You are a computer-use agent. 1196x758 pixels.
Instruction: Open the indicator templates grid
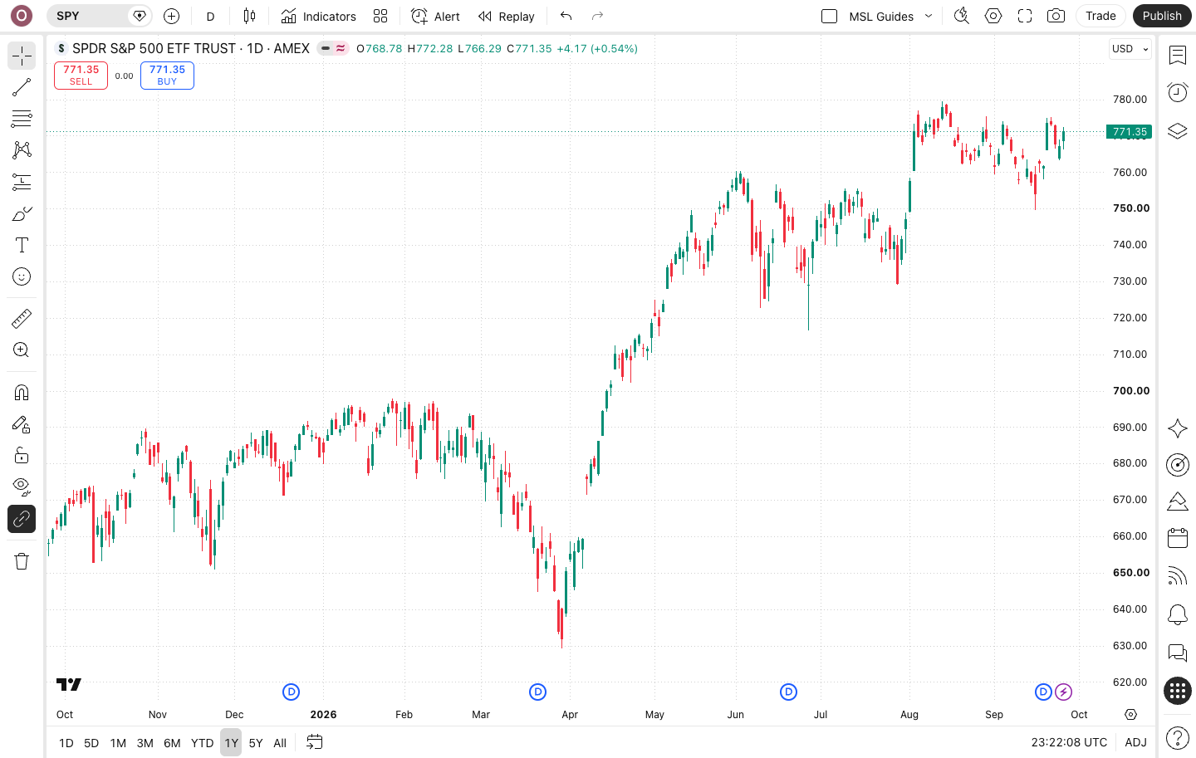[x=380, y=16]
